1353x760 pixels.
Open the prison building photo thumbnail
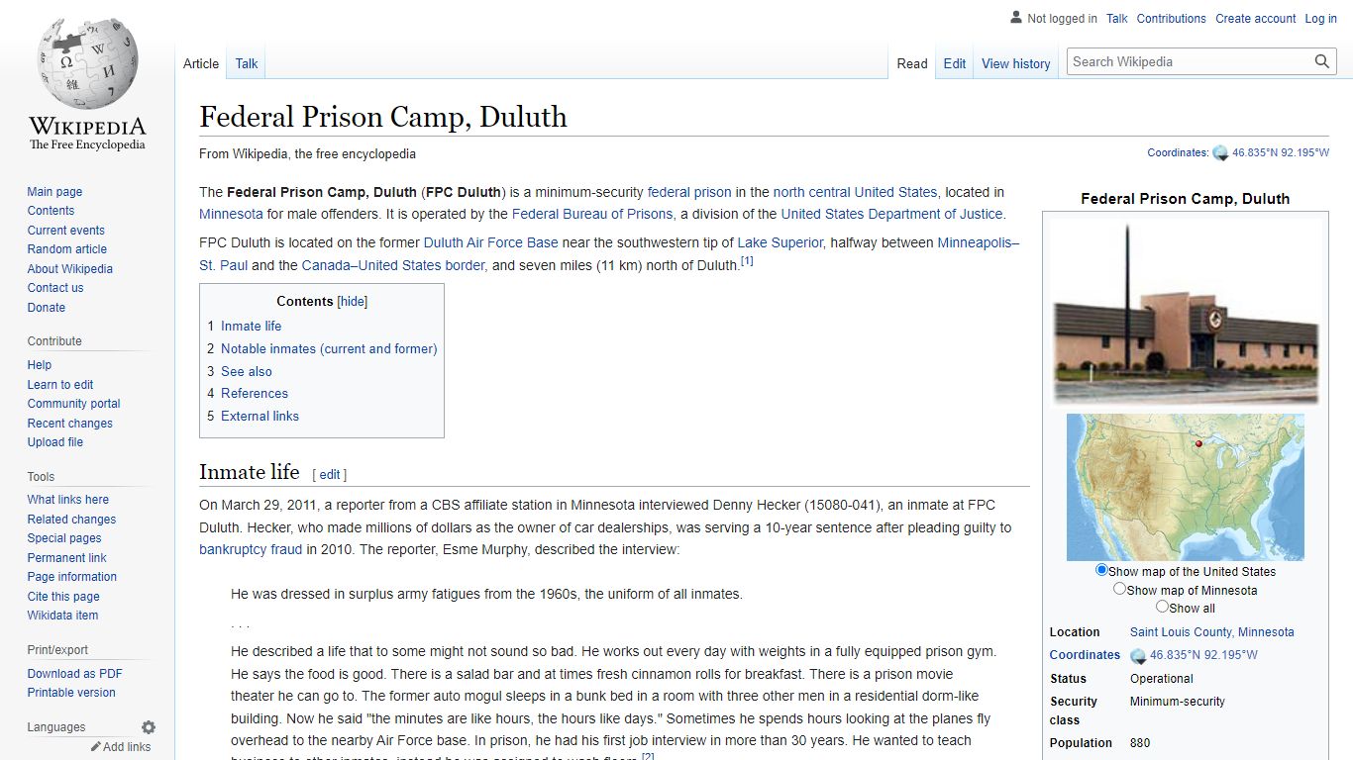point(1186,312)
